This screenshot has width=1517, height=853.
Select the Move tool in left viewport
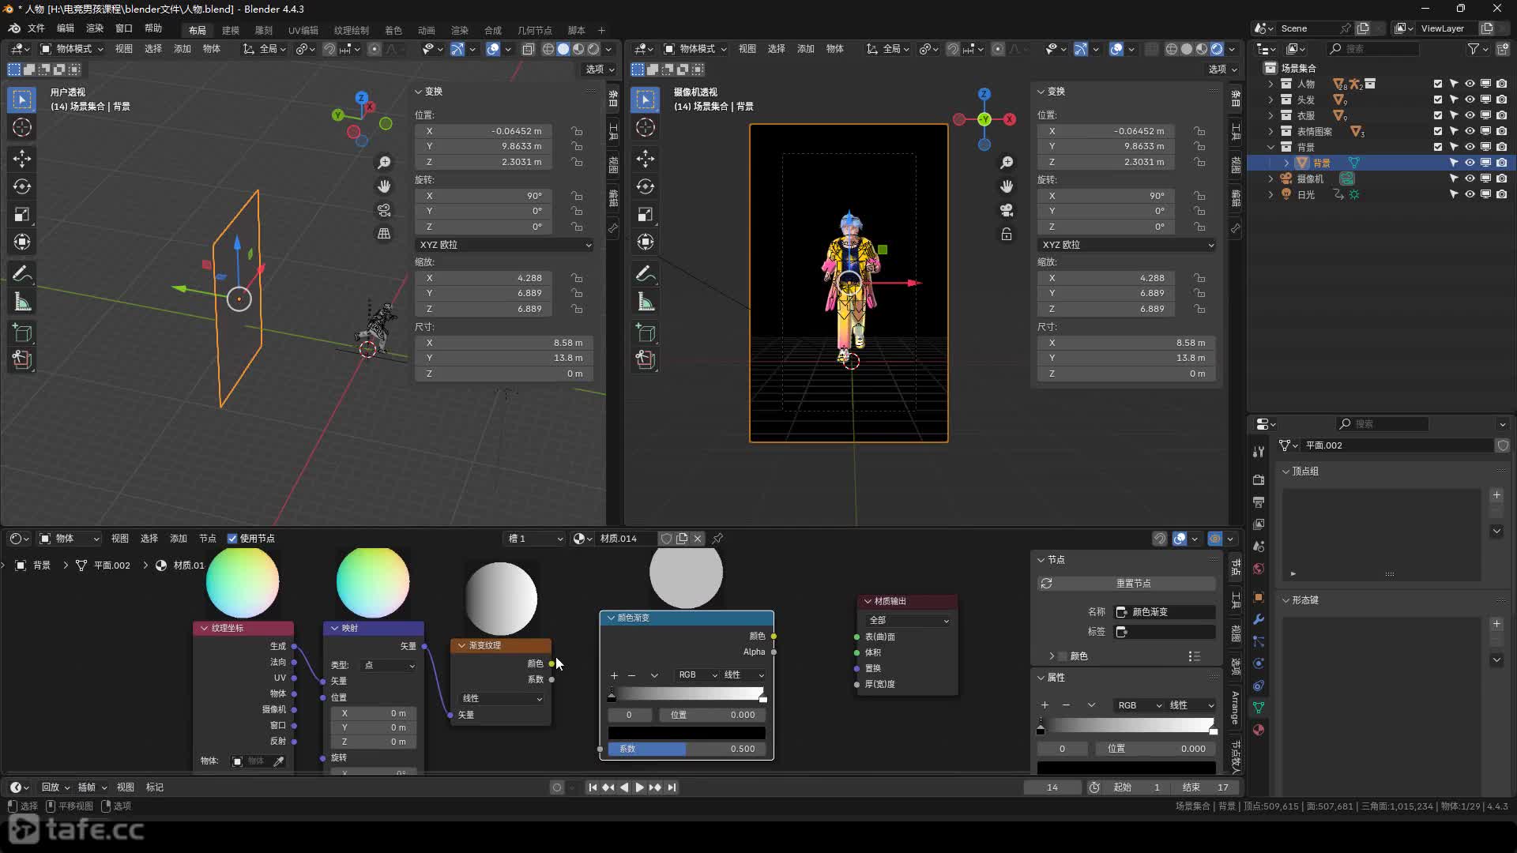[x=22, y=159]
